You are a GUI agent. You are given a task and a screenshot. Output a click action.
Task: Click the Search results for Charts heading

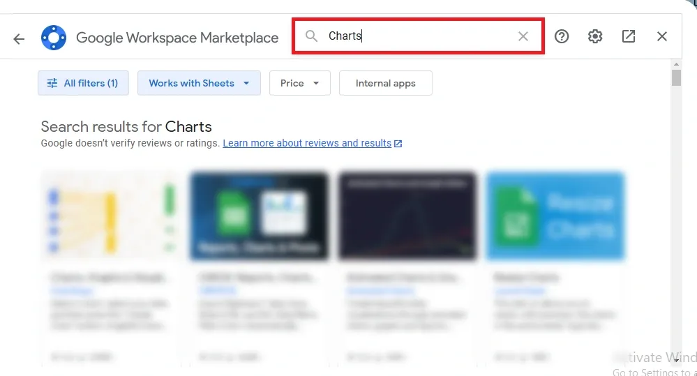[x=126, y=127]
